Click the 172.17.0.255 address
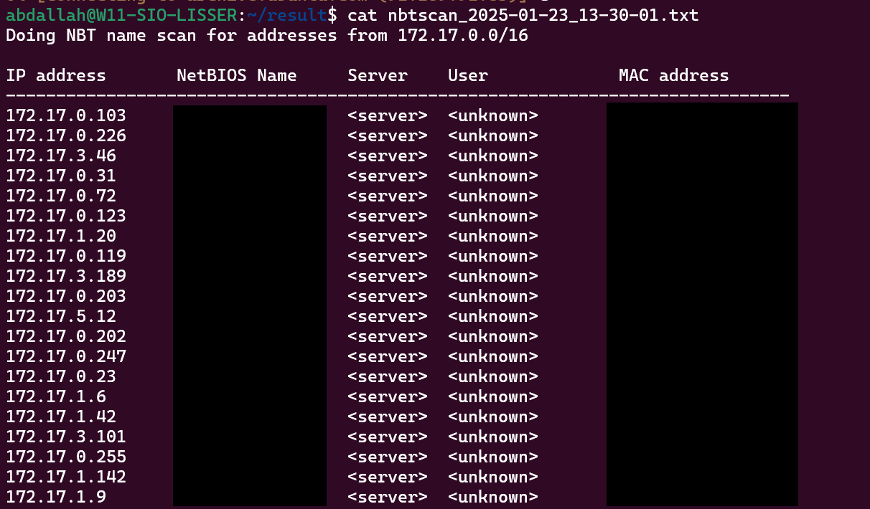Viewport: 870px width, 509px height. coord(66,457)
